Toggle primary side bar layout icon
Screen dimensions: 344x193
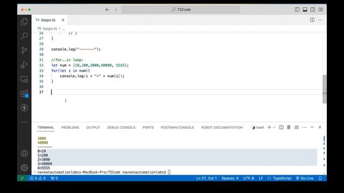tap(297, 10)
